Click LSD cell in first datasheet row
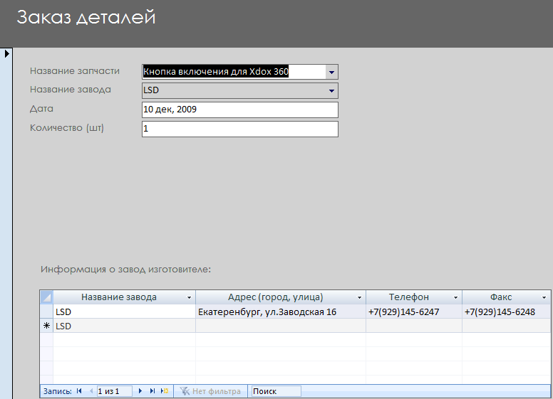Image resolution: width=553 pixels, height=399 pixels. coord(124,312)
